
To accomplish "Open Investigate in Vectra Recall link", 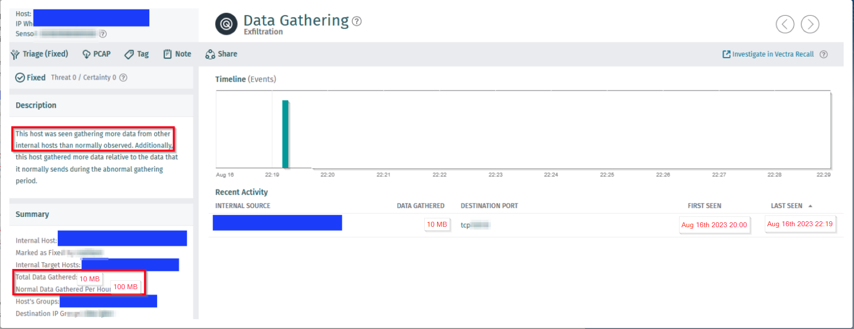I will click(768, 54).
